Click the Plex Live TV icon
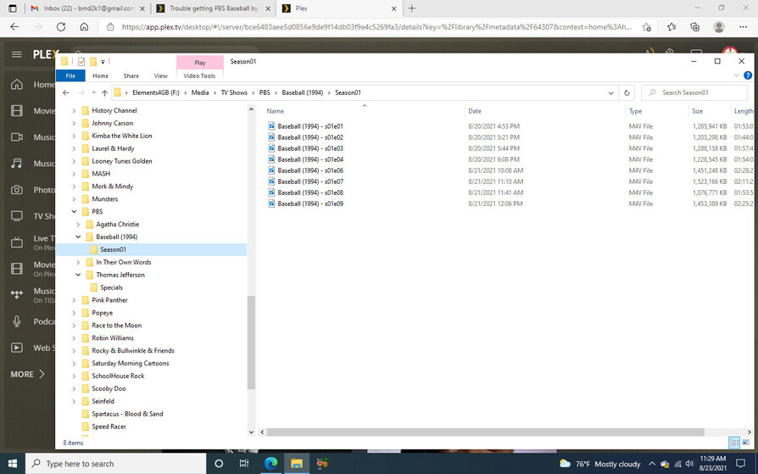The width and height of the screenshot is (758, 474). (17, 243)
